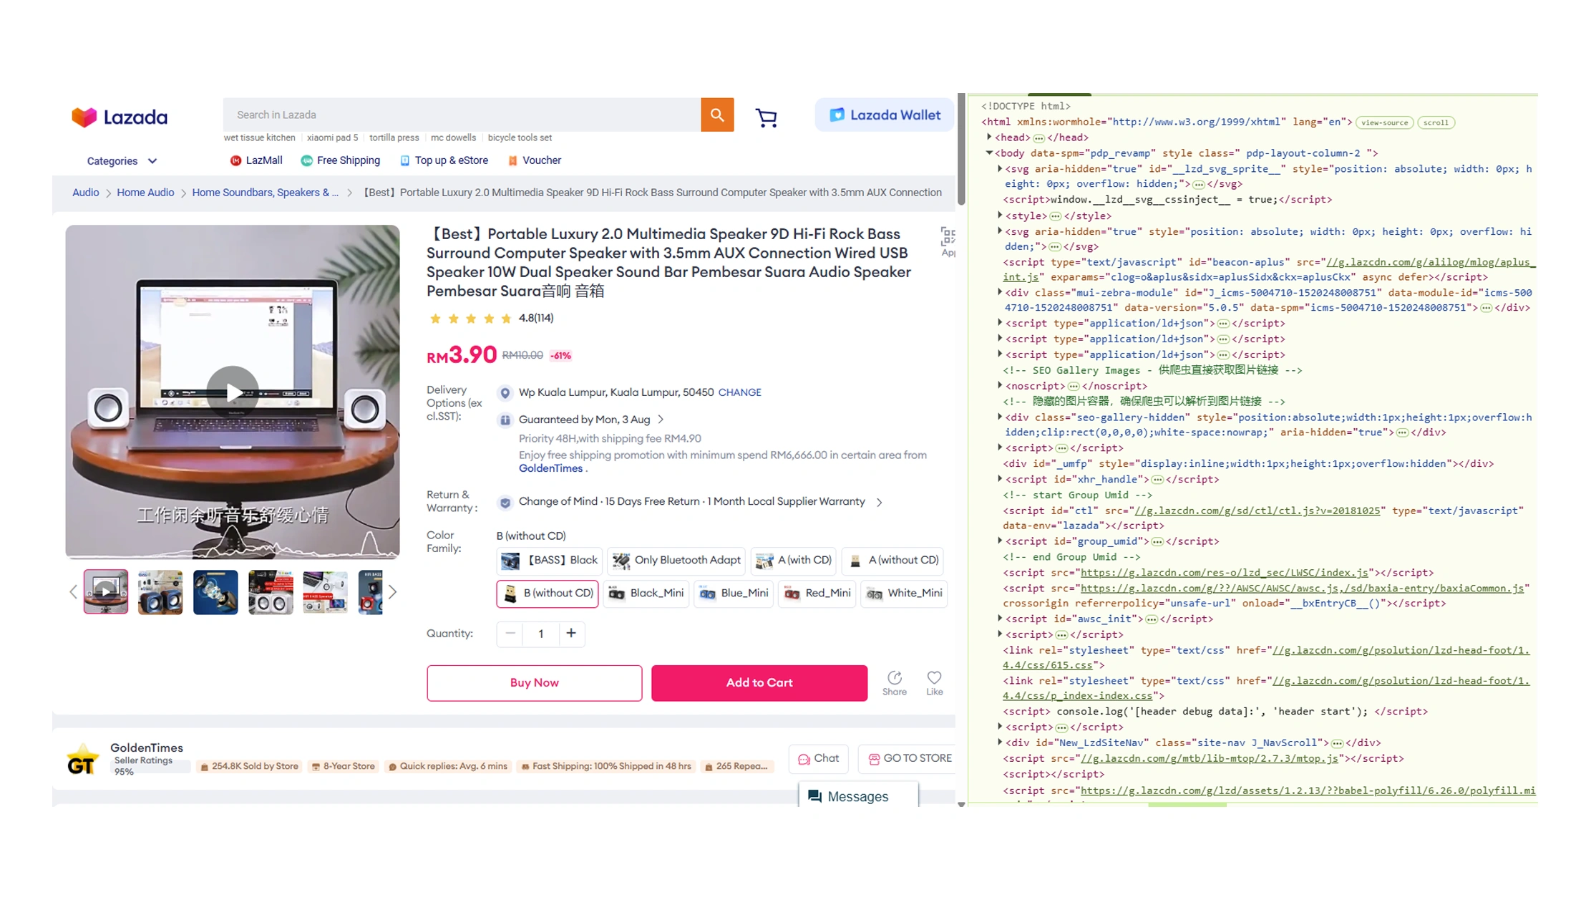Open the Voucher menu item
Screen dimensions: 1591x900
coord(534,160)
